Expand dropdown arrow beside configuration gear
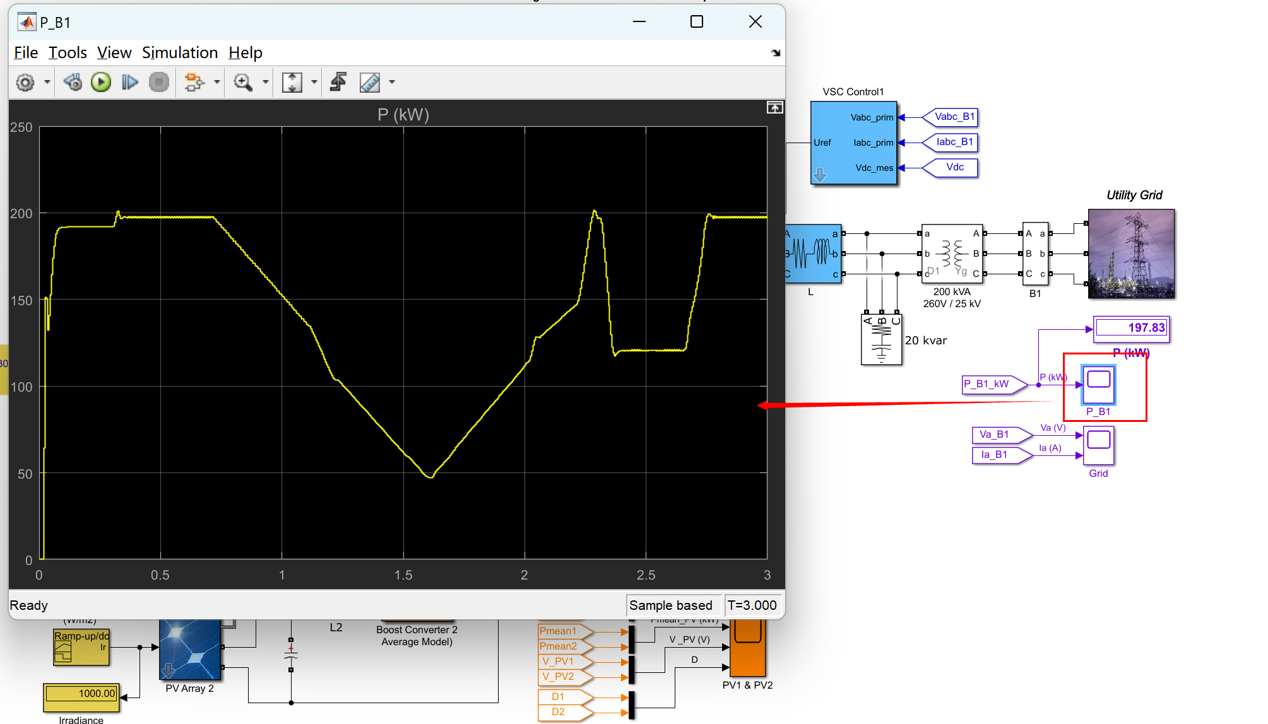 47,83
